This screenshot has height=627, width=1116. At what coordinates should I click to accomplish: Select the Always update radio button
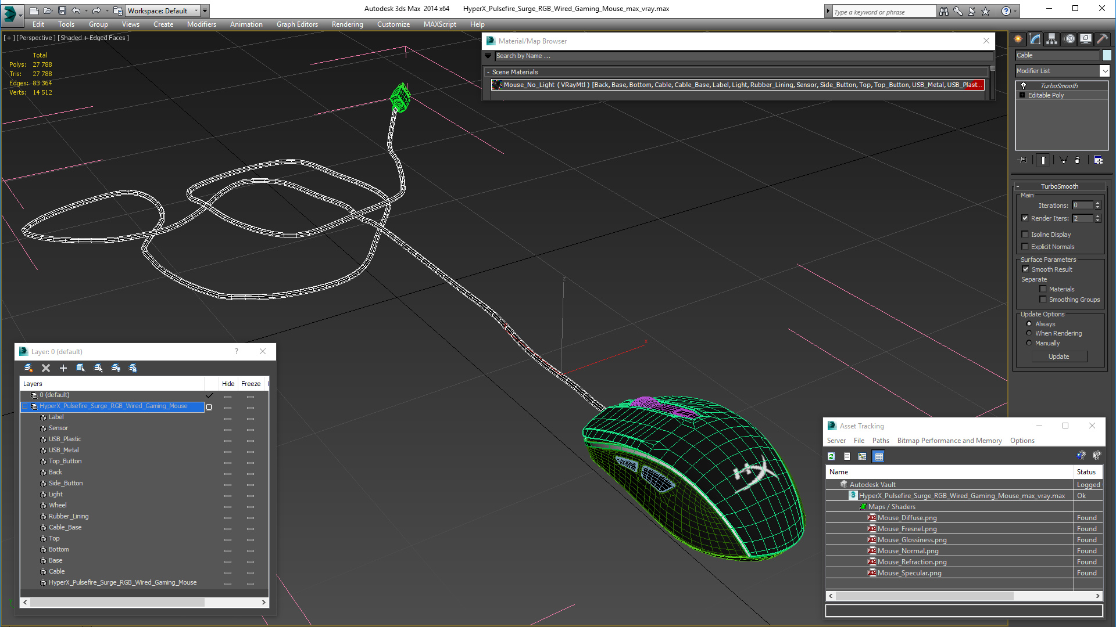[1029, 324]
